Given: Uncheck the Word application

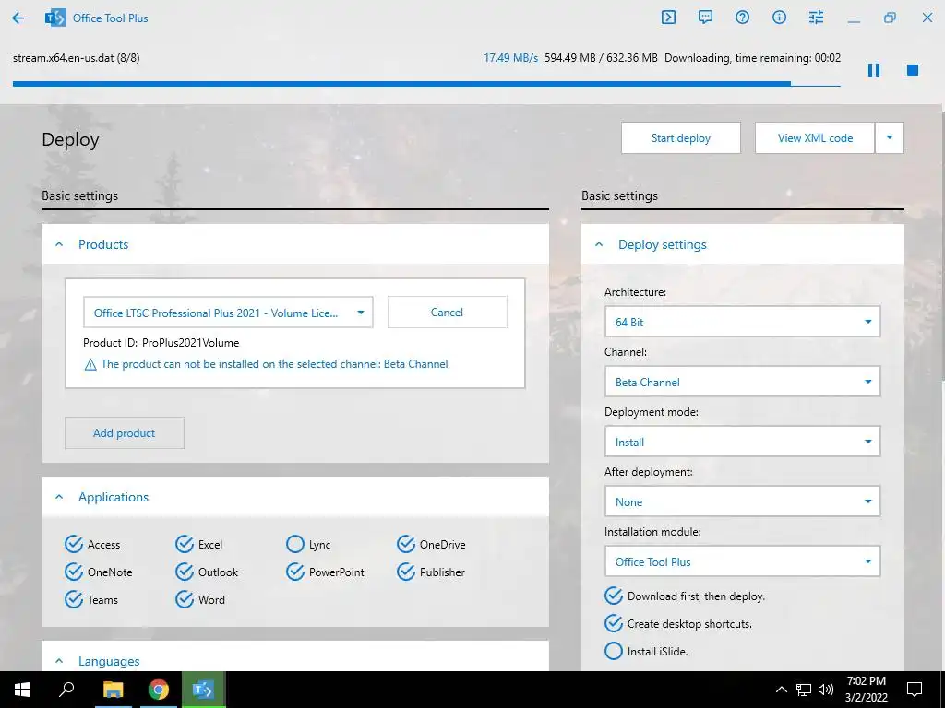Looking at the screenshot, I should click(185, 599).
